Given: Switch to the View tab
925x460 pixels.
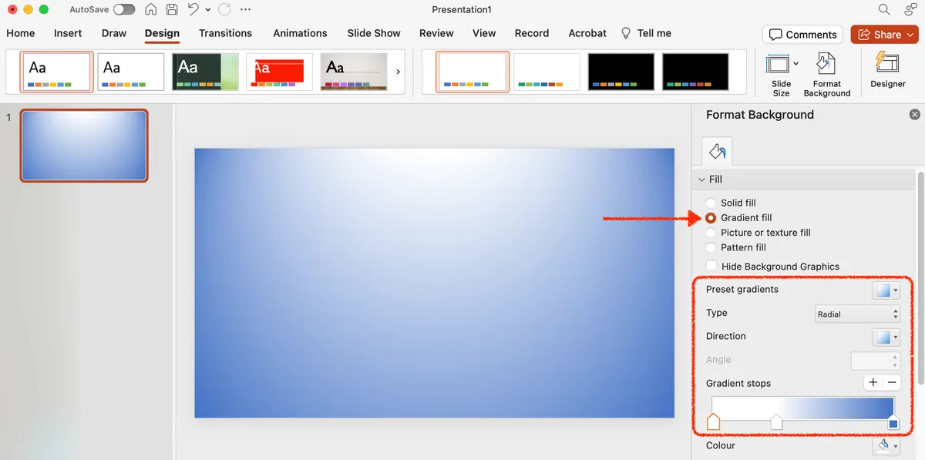Looking at the screenshot, I should click(x=484, y=33).
